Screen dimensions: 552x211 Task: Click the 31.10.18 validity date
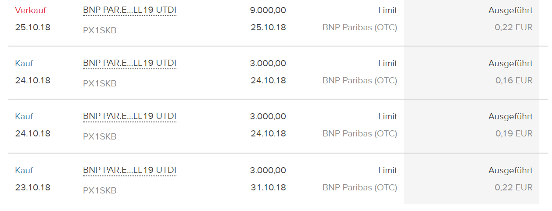[x=268, y=188]
